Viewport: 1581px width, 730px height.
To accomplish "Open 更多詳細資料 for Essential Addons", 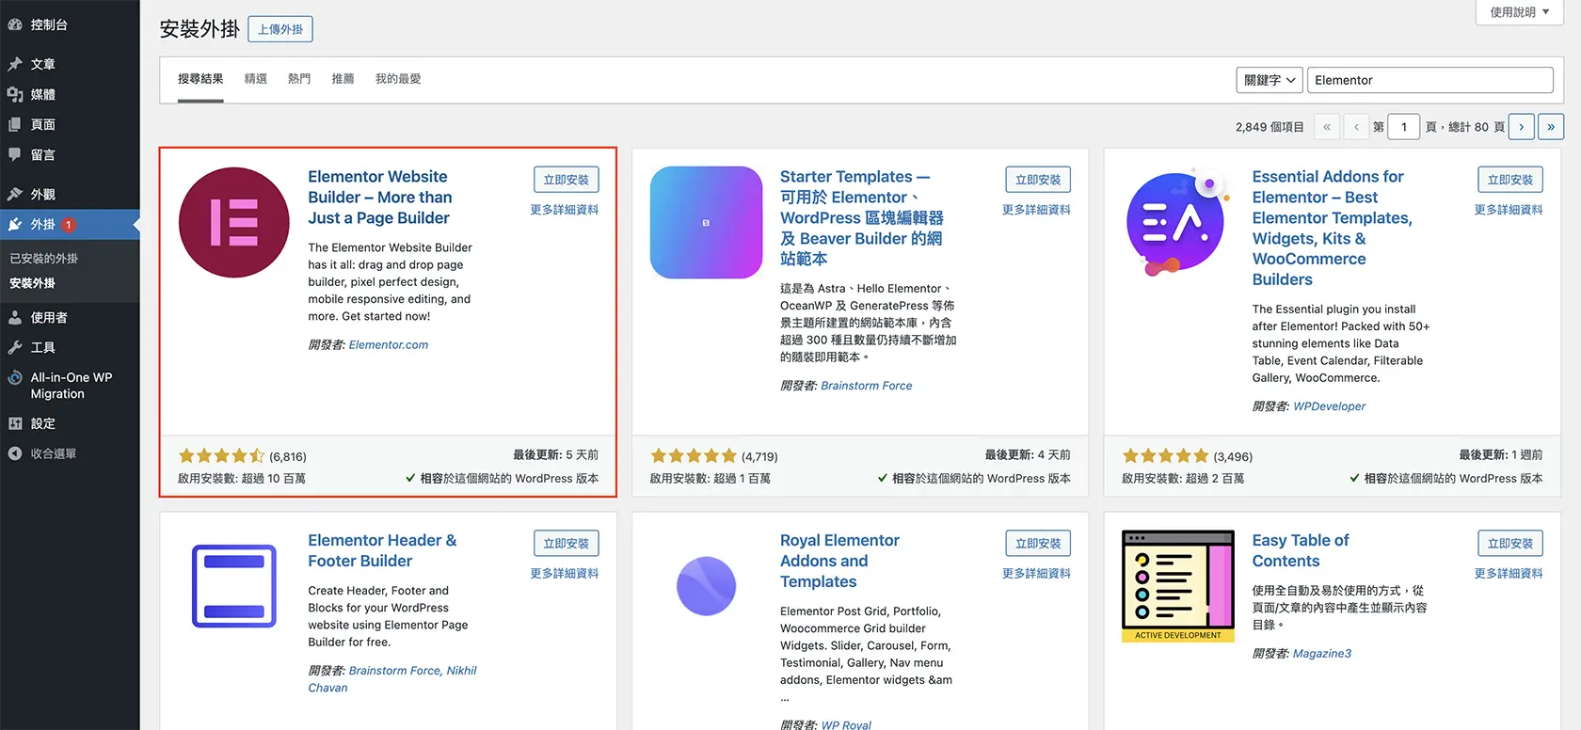I will click(x=1509, y=210).
